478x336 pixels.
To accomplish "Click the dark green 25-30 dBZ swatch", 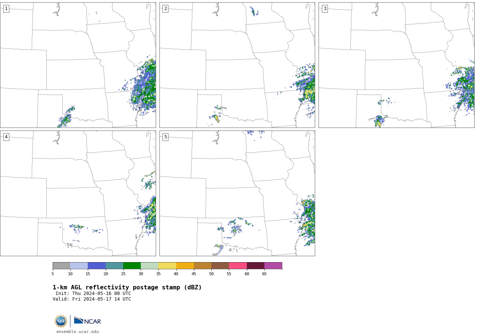I will click(132, 266).
